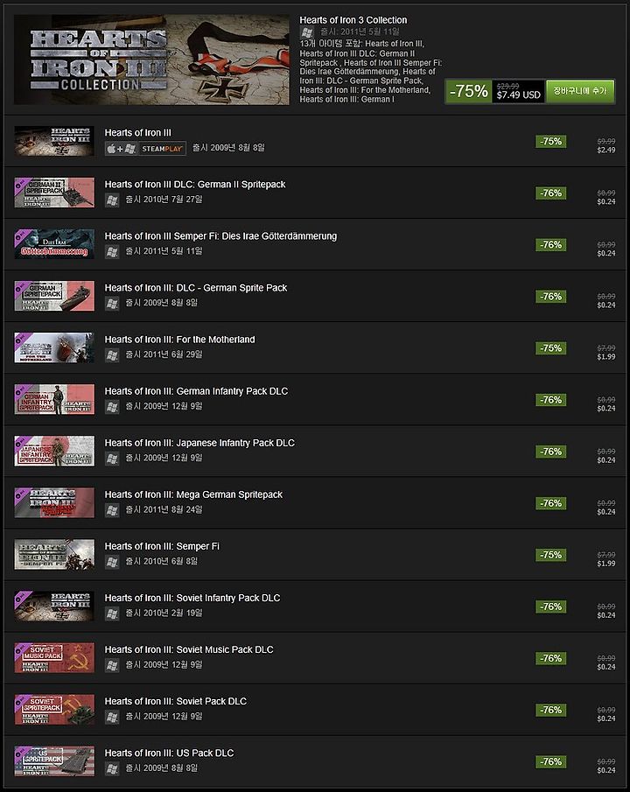The height and width of the screenshot is (792, 630).
Task: Click the Windows icon under Dies Irae Götterdämmerung
Action: [x=112, y=251]
